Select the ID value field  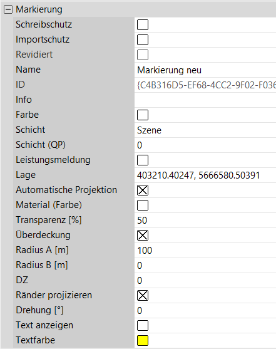click(x=205, y=85)
